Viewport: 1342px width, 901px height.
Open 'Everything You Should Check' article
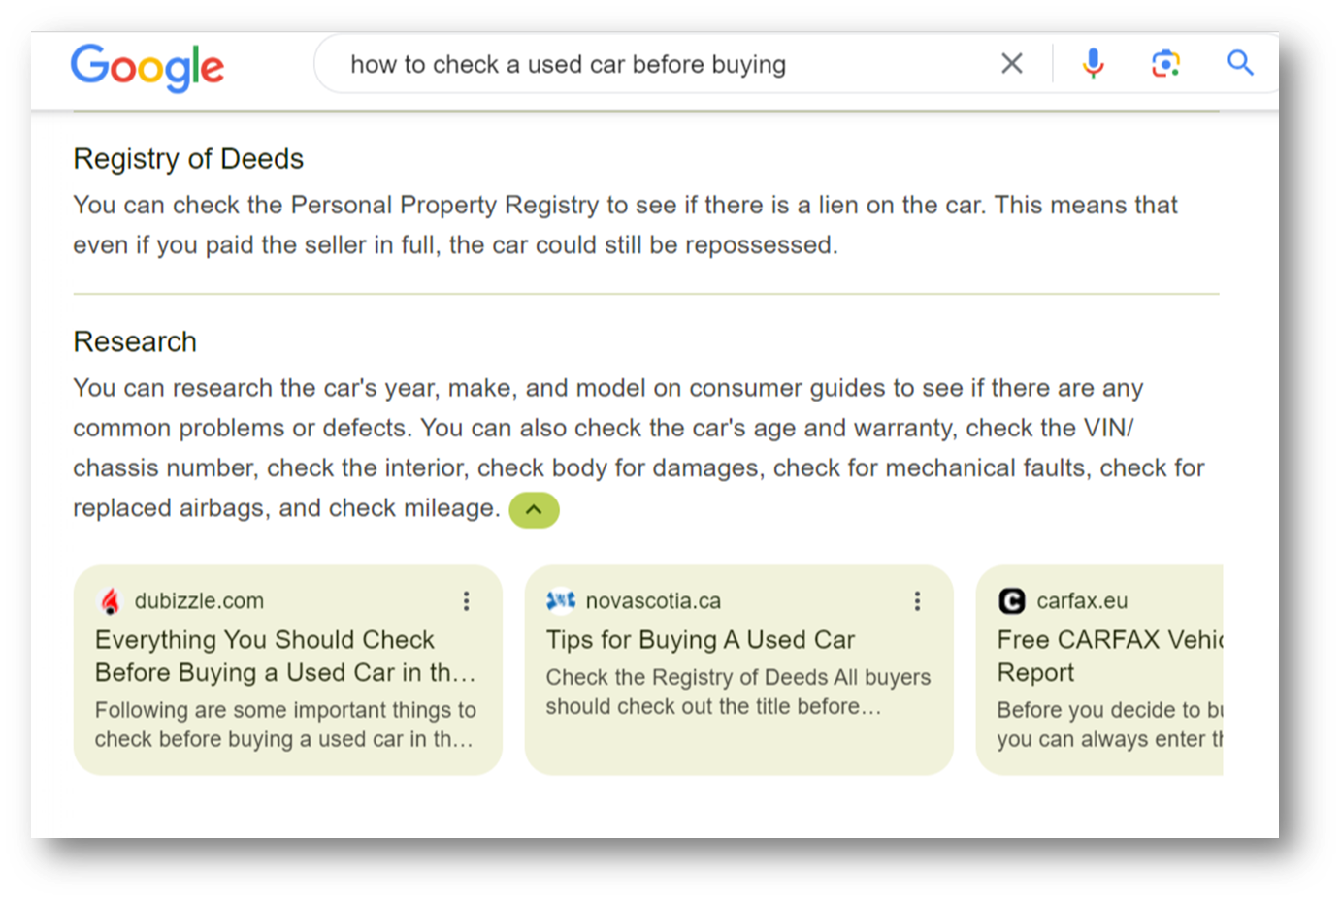coord(285,657)
